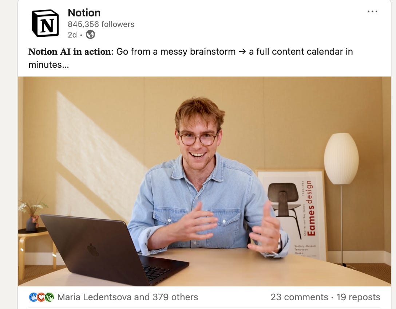Click the 845,356 followers text
The image size is (396, 309).
coord(101,24)
